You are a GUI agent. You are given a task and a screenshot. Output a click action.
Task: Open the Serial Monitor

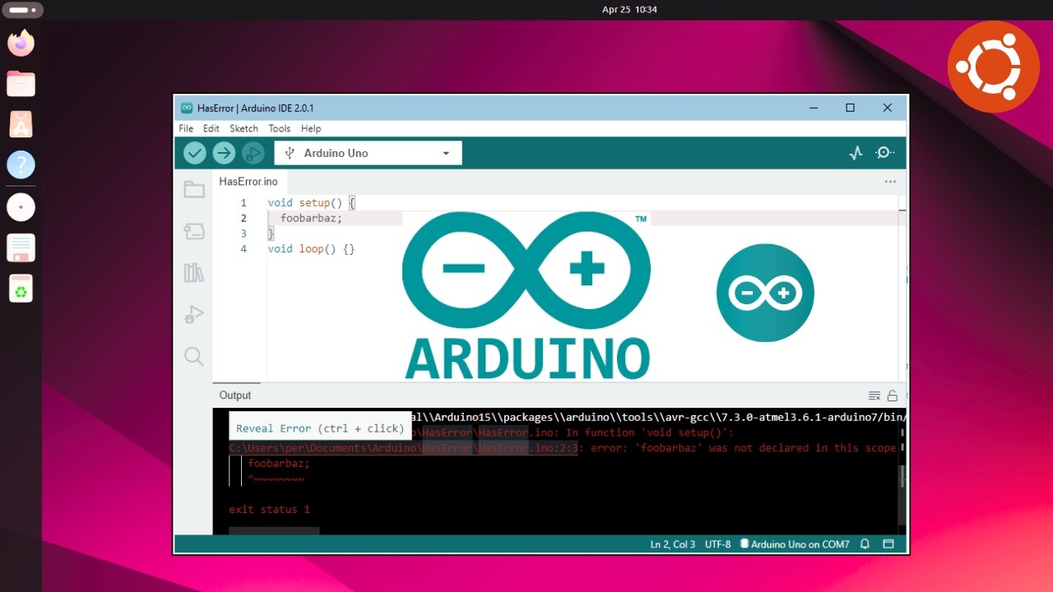coord(885,153)
